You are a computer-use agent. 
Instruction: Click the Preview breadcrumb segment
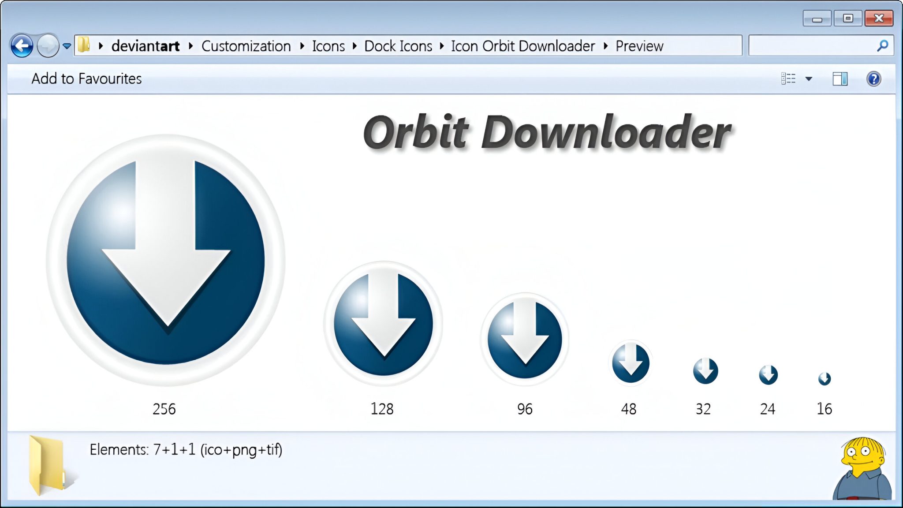639,46
